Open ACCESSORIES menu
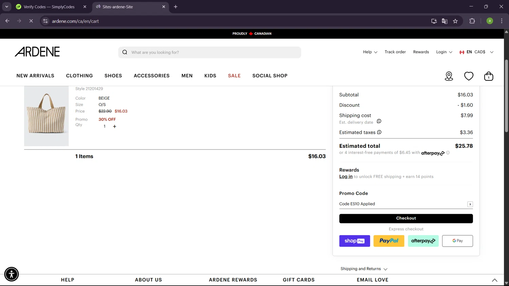509x286 pixels. [152, 76]
